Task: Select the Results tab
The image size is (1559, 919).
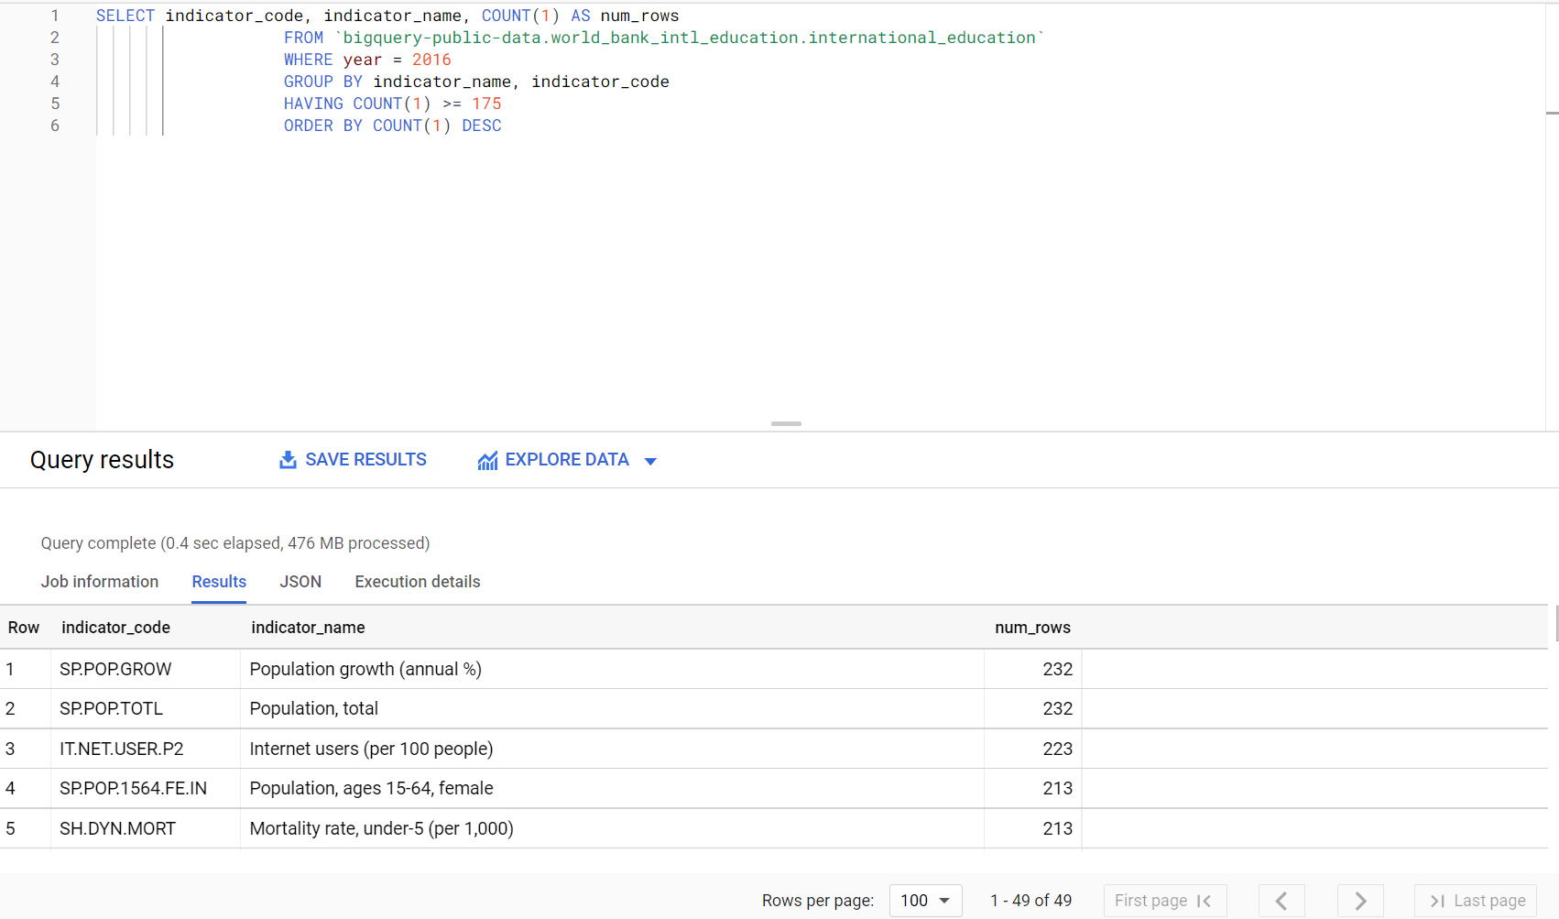Action: 219,582
